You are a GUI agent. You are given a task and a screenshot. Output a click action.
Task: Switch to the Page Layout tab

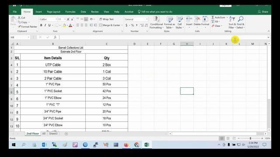click(x=53, y=12)
